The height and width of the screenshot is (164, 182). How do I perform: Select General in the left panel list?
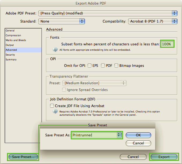click(x=10, y=31)
